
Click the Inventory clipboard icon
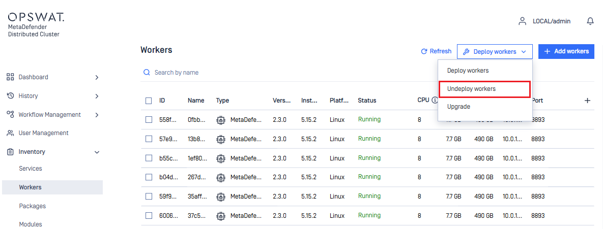pyautogui.click(x=10, y=152)
